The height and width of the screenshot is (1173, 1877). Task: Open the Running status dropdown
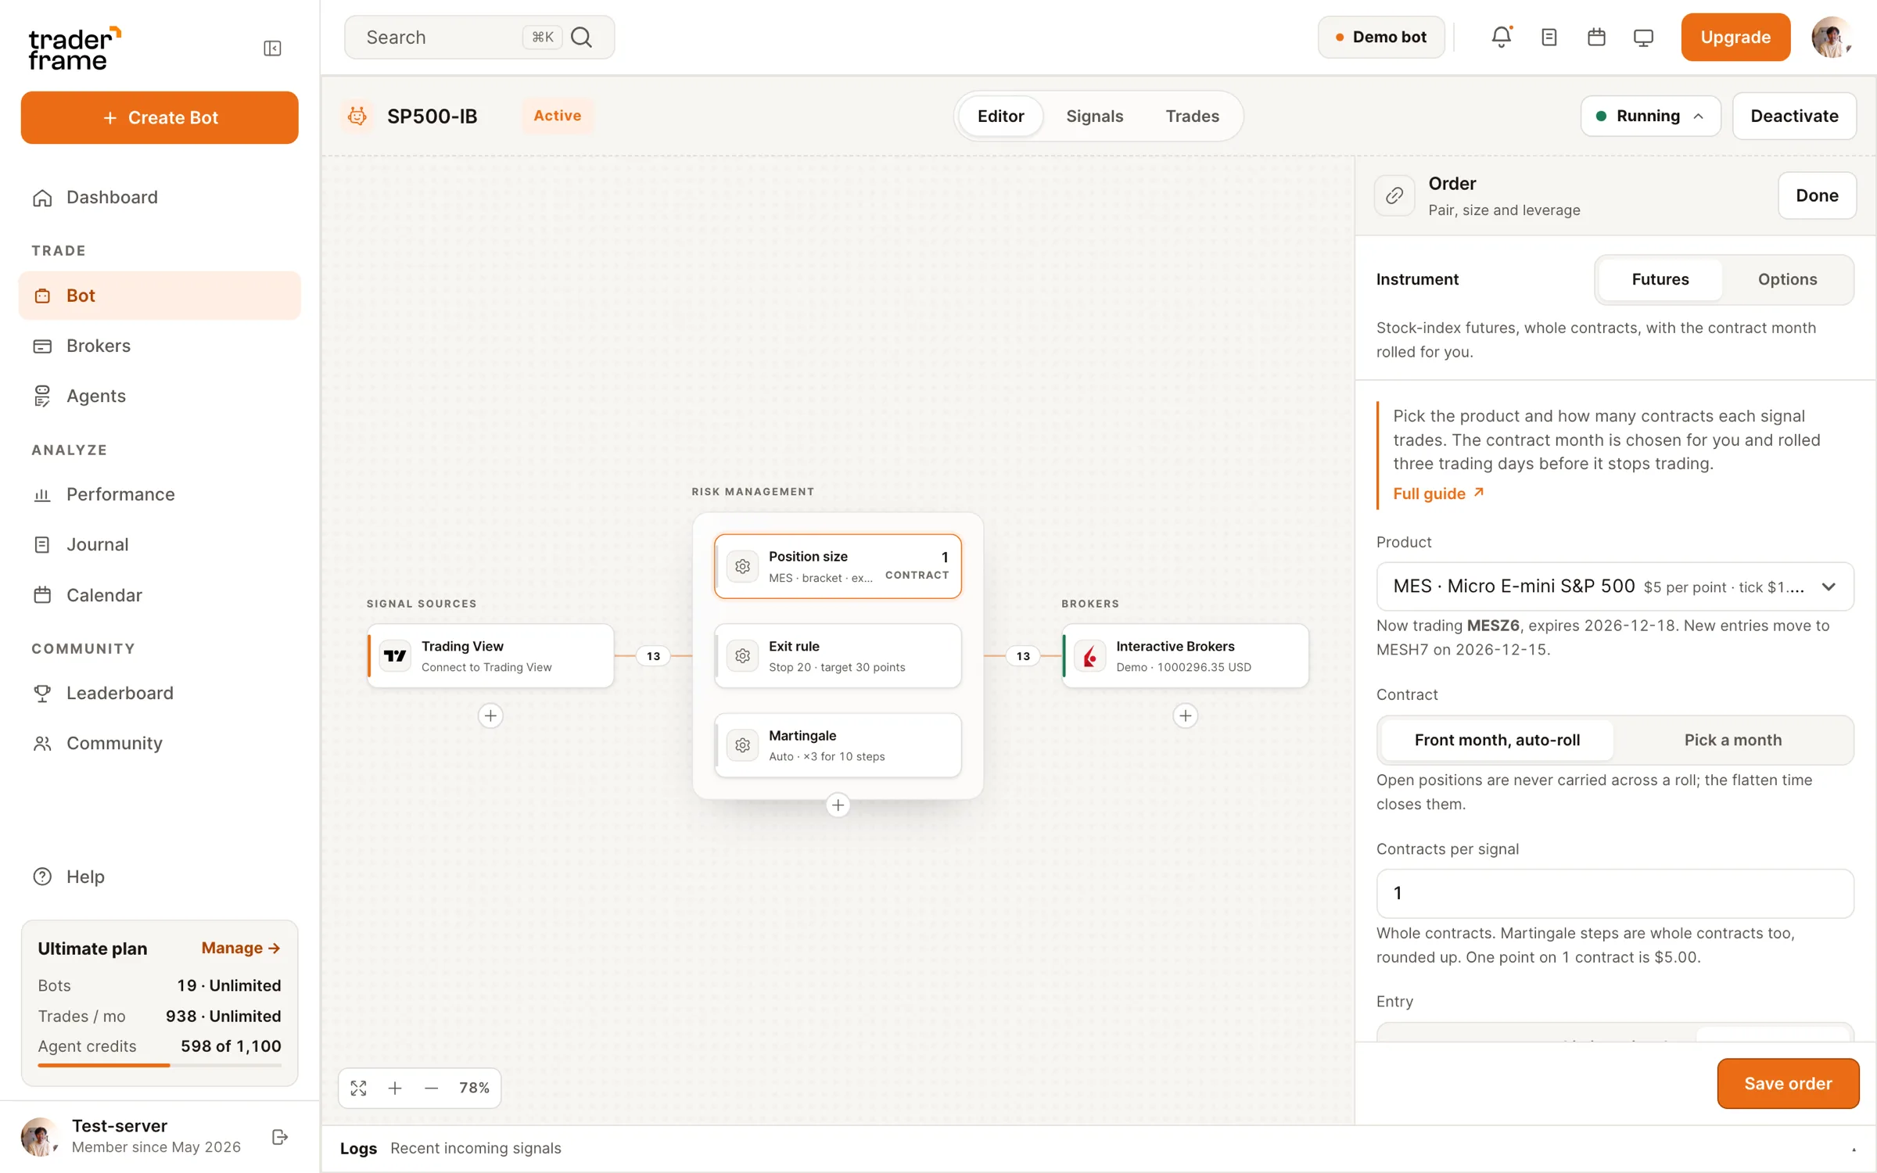(x=1650, y=116)
